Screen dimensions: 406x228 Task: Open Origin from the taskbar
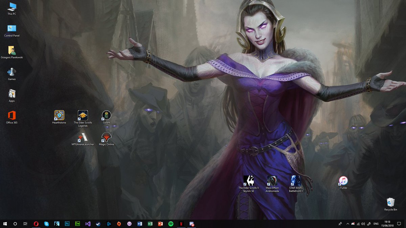coord(119,224)
